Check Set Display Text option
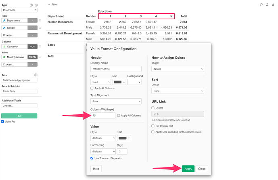The height and width of the screenshot is (180, 278). tap(153, 126)
